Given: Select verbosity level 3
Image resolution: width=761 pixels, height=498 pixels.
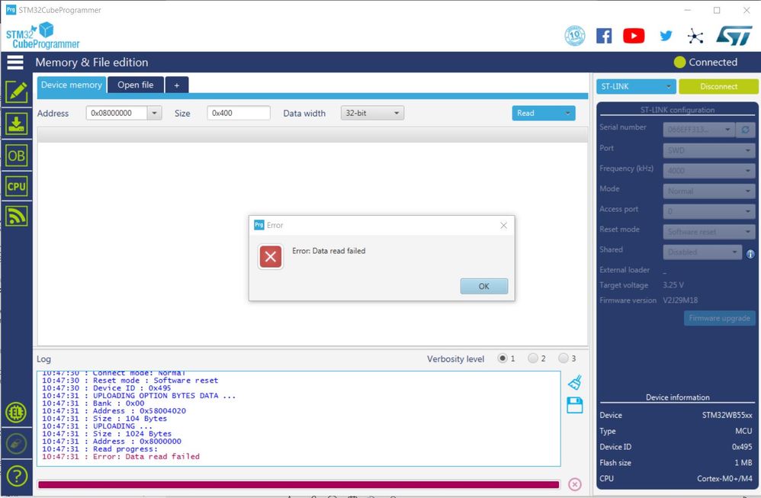Looking at the screenshot, I should coord(563,358).
